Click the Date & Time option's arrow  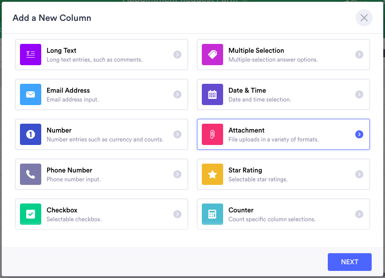(359, 94)
